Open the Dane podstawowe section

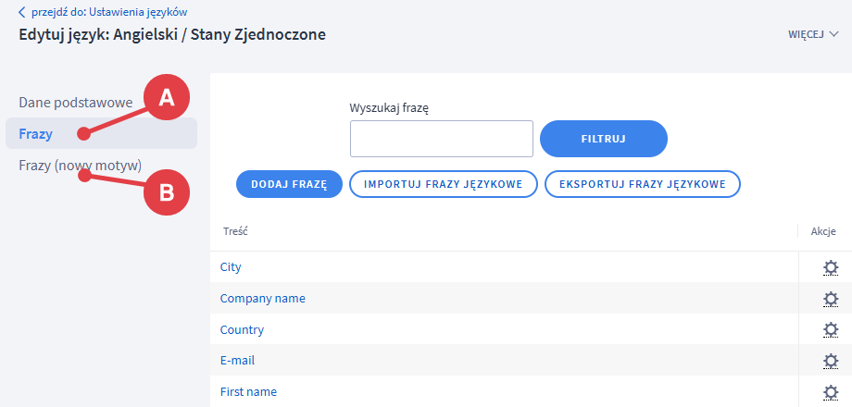[76, 102]
